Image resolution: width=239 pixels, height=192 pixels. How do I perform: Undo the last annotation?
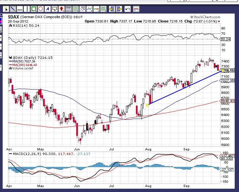point(127,9)
